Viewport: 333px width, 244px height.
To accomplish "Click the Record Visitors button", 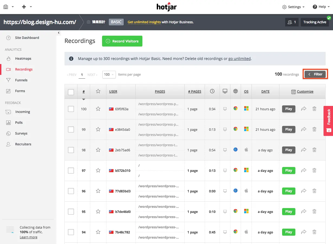I will pyautogui.click(x=122, y=41).
